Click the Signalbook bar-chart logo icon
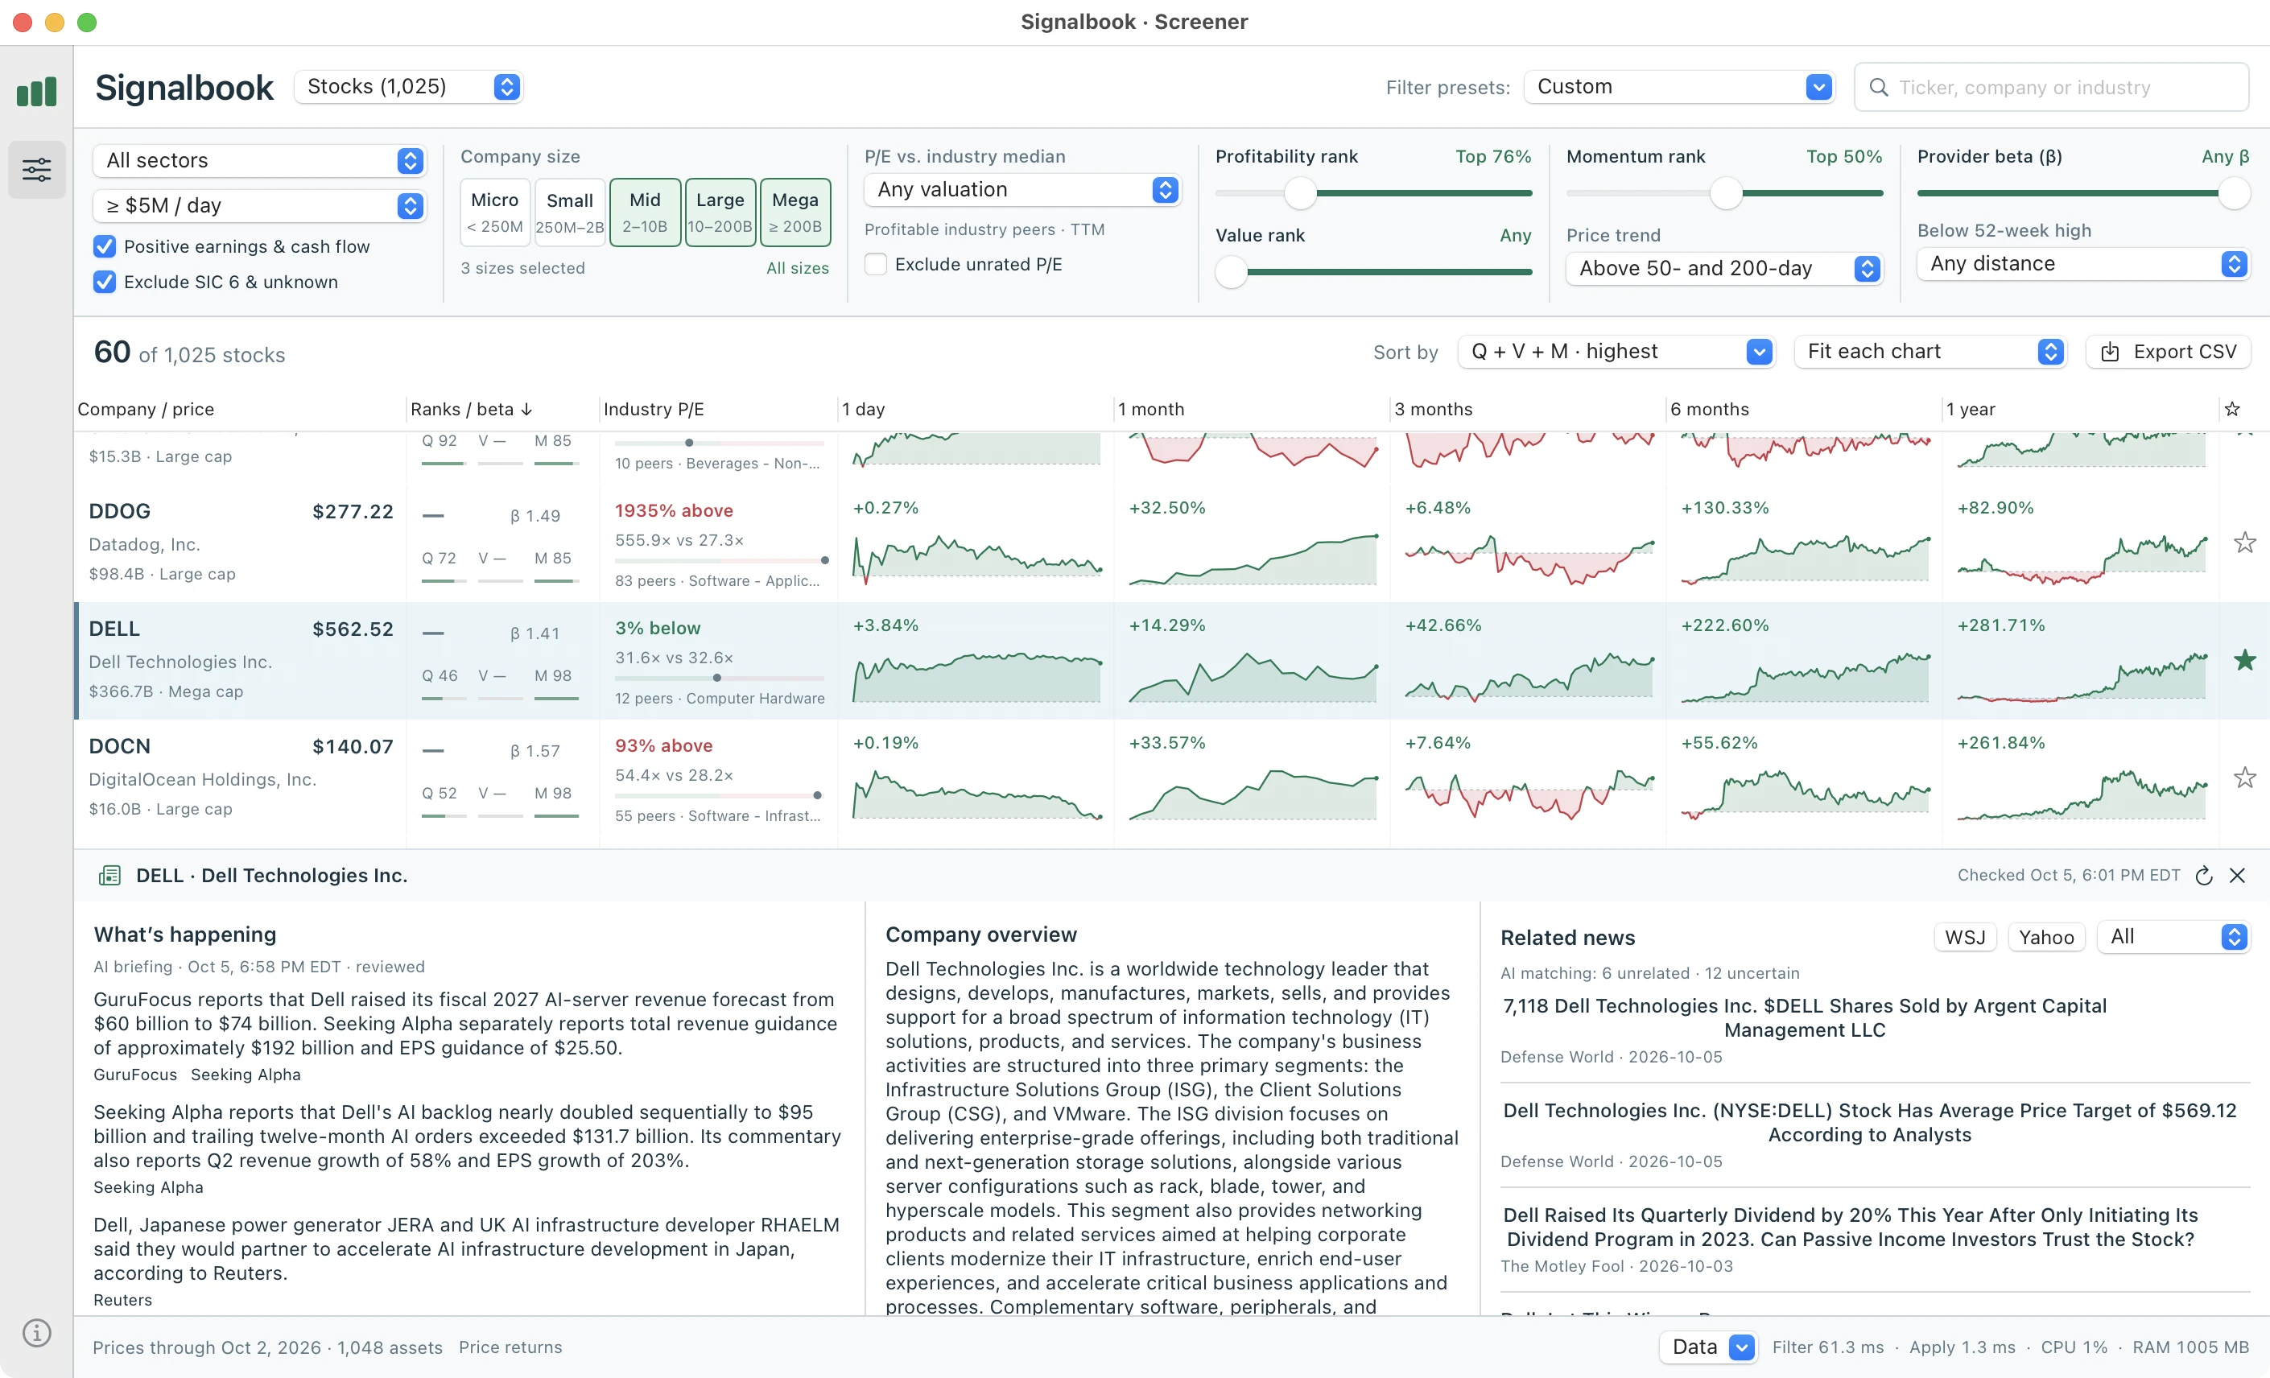Image resolution: width=2270 pixels, height=1378 pixels. pos(37,91)
